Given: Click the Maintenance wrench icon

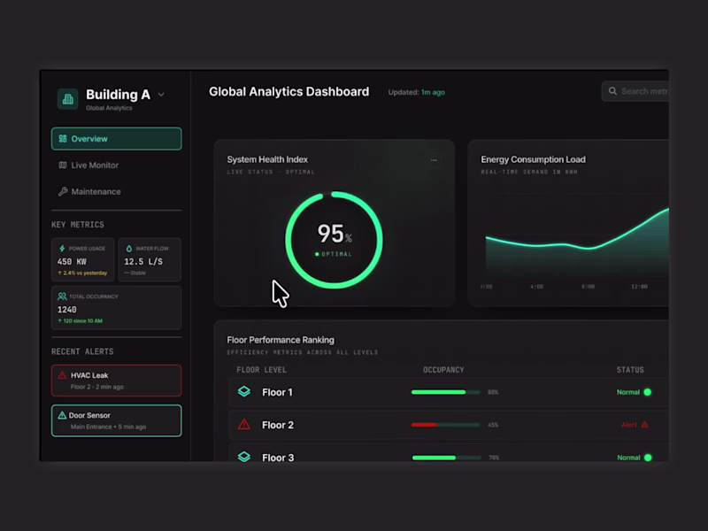Looking at the screenshot, I should pos(63,191).
